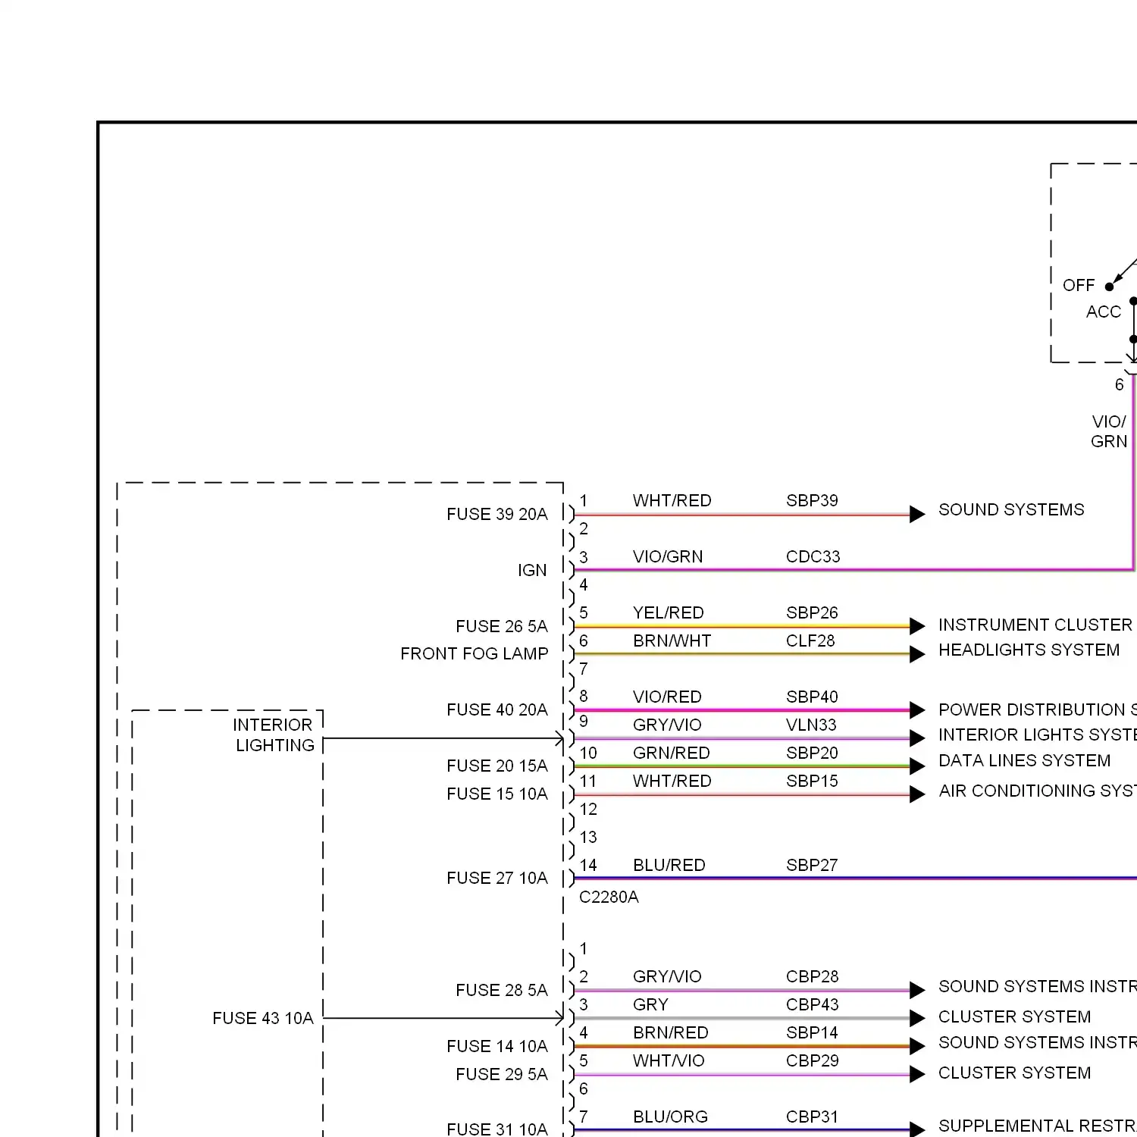Click the SBP40 circuit code
Screen dimensions: 1137x1137
click(x=812, y=697)
